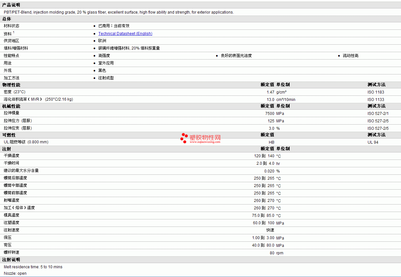Click the 室外应用 value
Image resolution: width=401 pixels, height=277 pixels.
(x=106, y=63)
